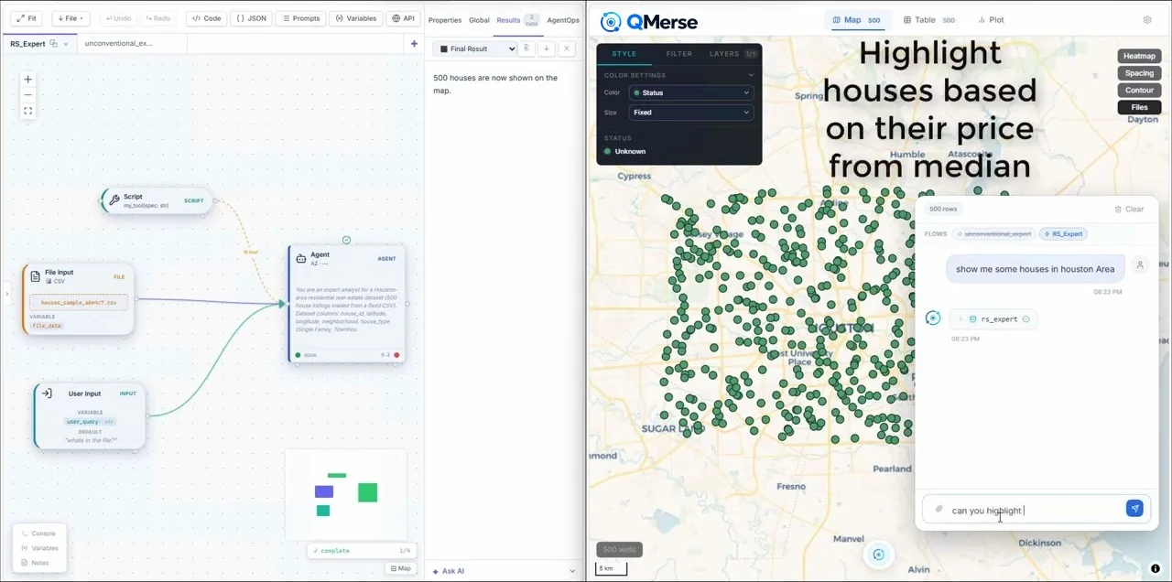Switch to the Plot view tab

[991, 19]
